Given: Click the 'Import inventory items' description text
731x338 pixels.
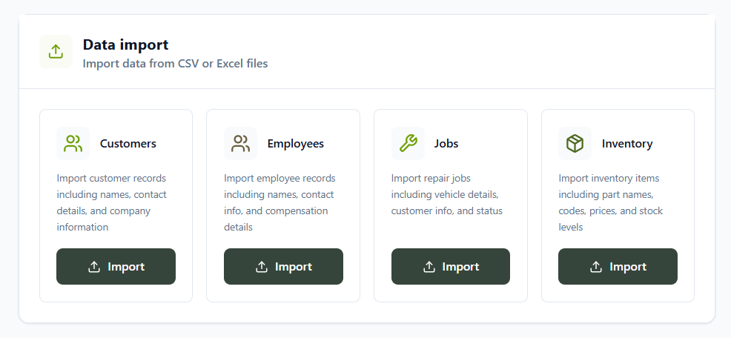Looking at the screenshot, I should pos(611,203).
